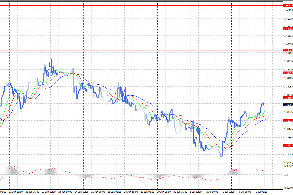
Task: Click the 30 Jun 16:00 time label
Action: point(180,192)
